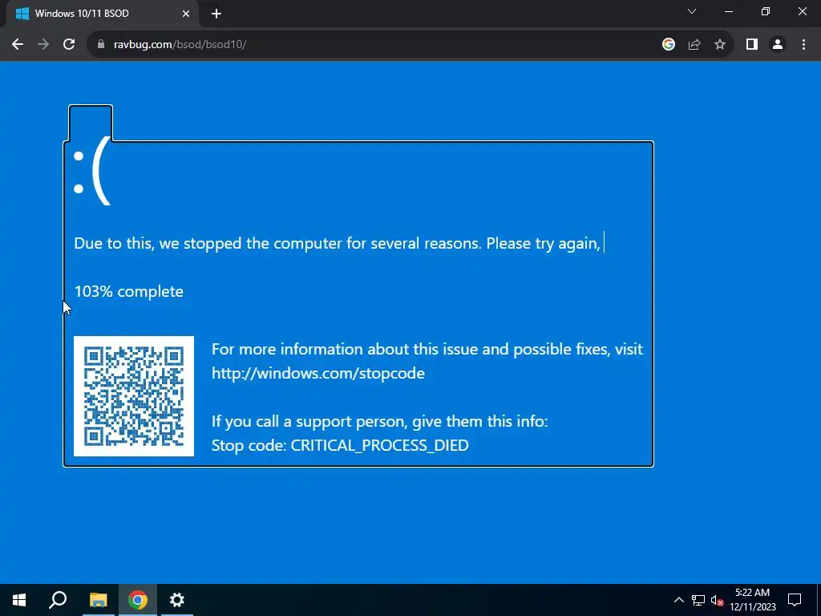Bookmark this page with the star
Viewport: 821px width, 616px height.
[720, 45]
